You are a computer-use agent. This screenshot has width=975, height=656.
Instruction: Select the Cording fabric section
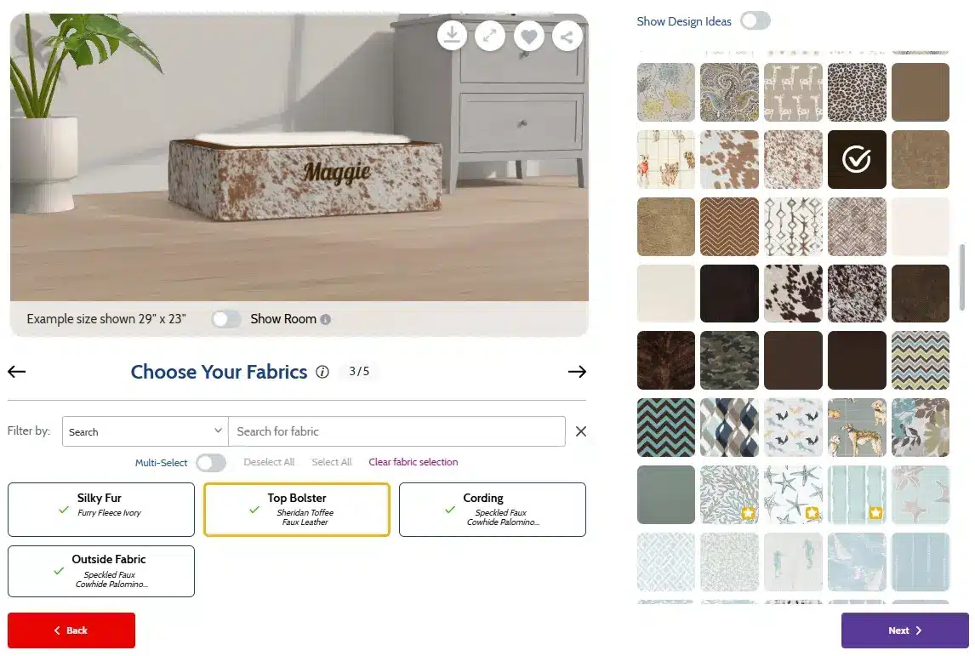point(492,510)
